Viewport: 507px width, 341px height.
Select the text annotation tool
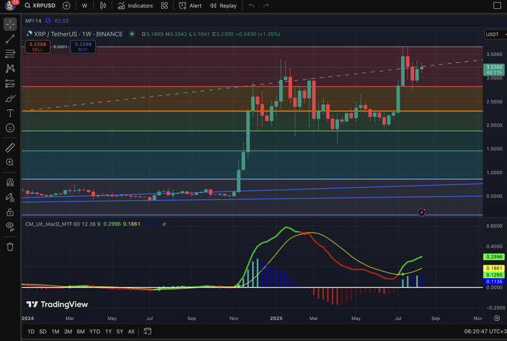pyautogui.click(x=10, y=113)
